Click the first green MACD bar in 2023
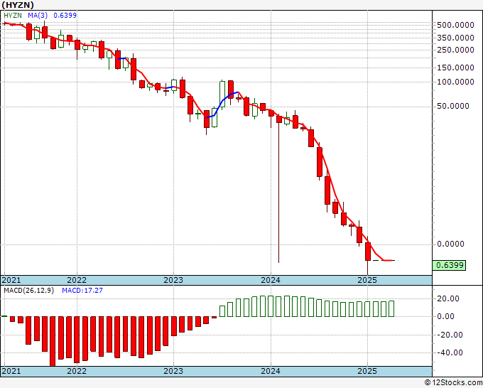483x388 pixels. coord(222,311)
